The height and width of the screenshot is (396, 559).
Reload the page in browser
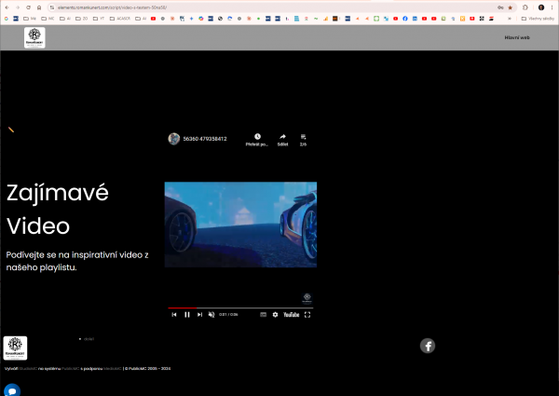[27, 7]
